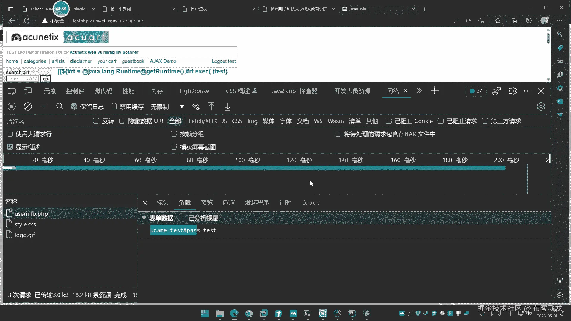Screen dimensions: 571x321
Task: Click the 已分析视图 toggle button
Action: point(203,218)
